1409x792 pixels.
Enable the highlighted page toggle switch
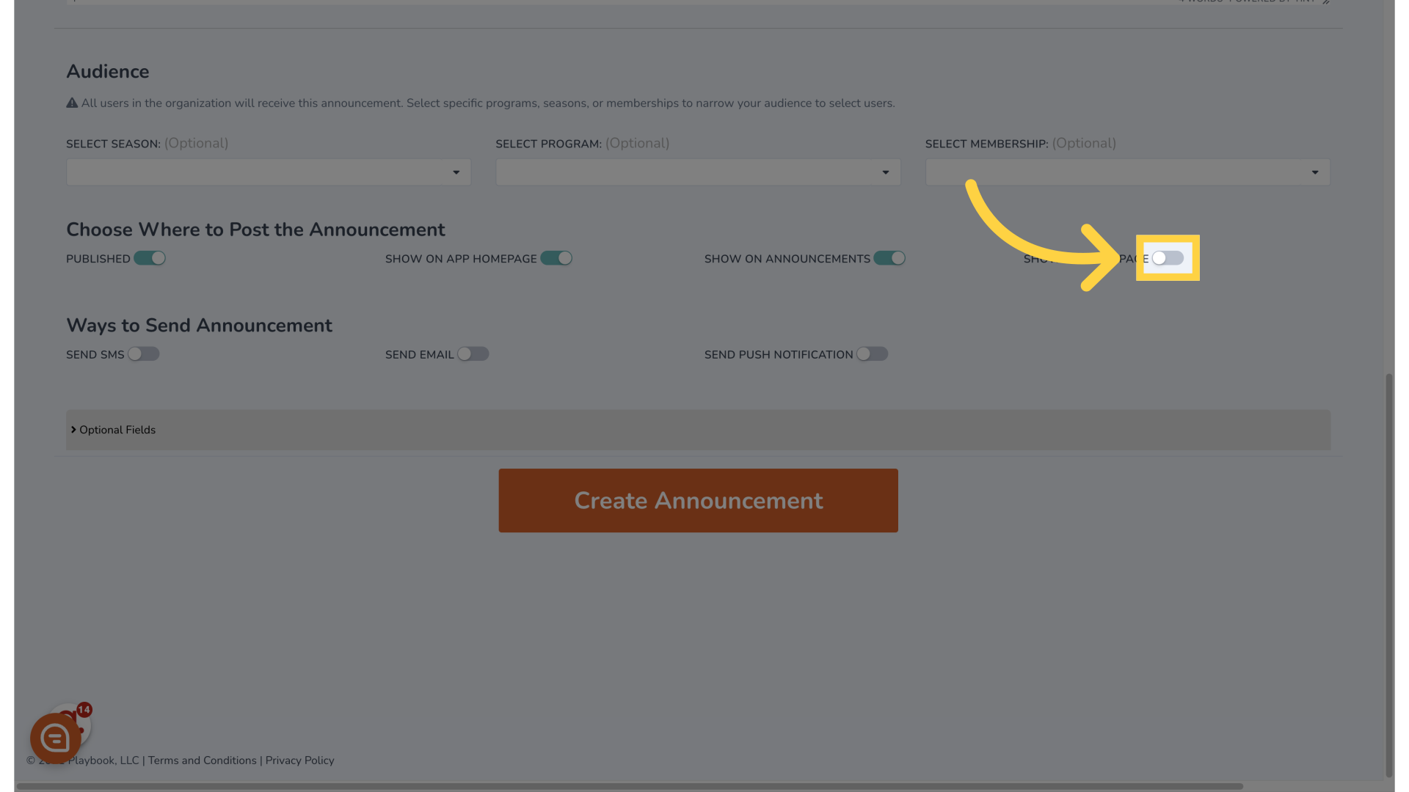pyautogui.click(x=1168, y=258)
